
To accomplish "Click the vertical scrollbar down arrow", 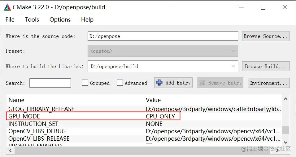I will (x=285, y=142).
